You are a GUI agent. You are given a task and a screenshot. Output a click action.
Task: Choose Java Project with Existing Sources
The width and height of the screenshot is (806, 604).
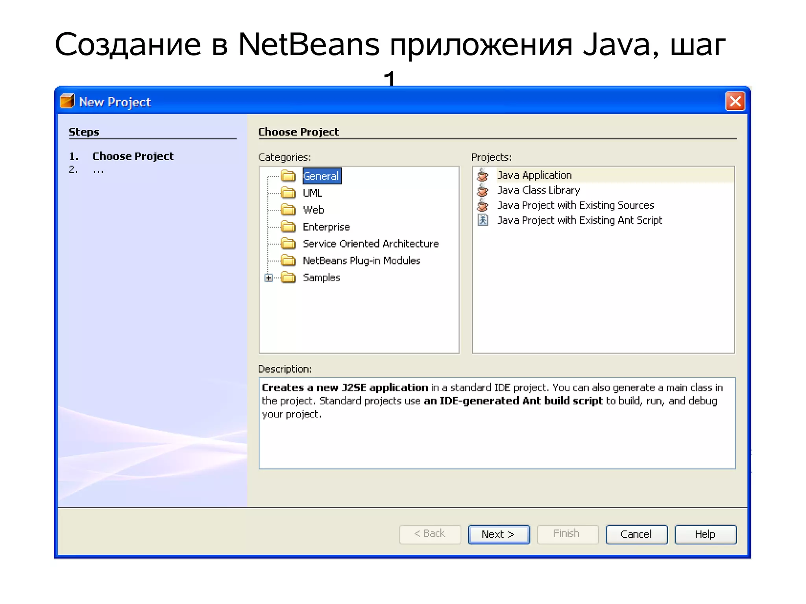575,205
